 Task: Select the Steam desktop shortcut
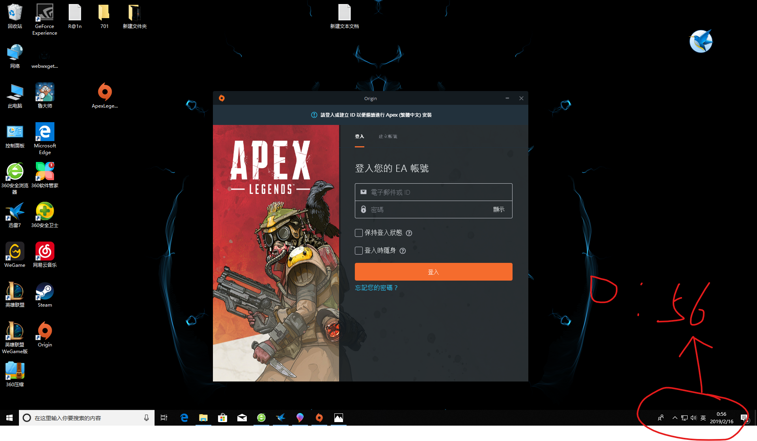(x=45, y=295)
